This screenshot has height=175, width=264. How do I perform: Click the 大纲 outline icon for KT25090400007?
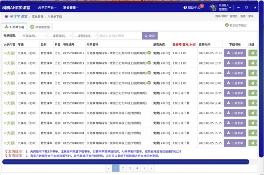point(9,103)
